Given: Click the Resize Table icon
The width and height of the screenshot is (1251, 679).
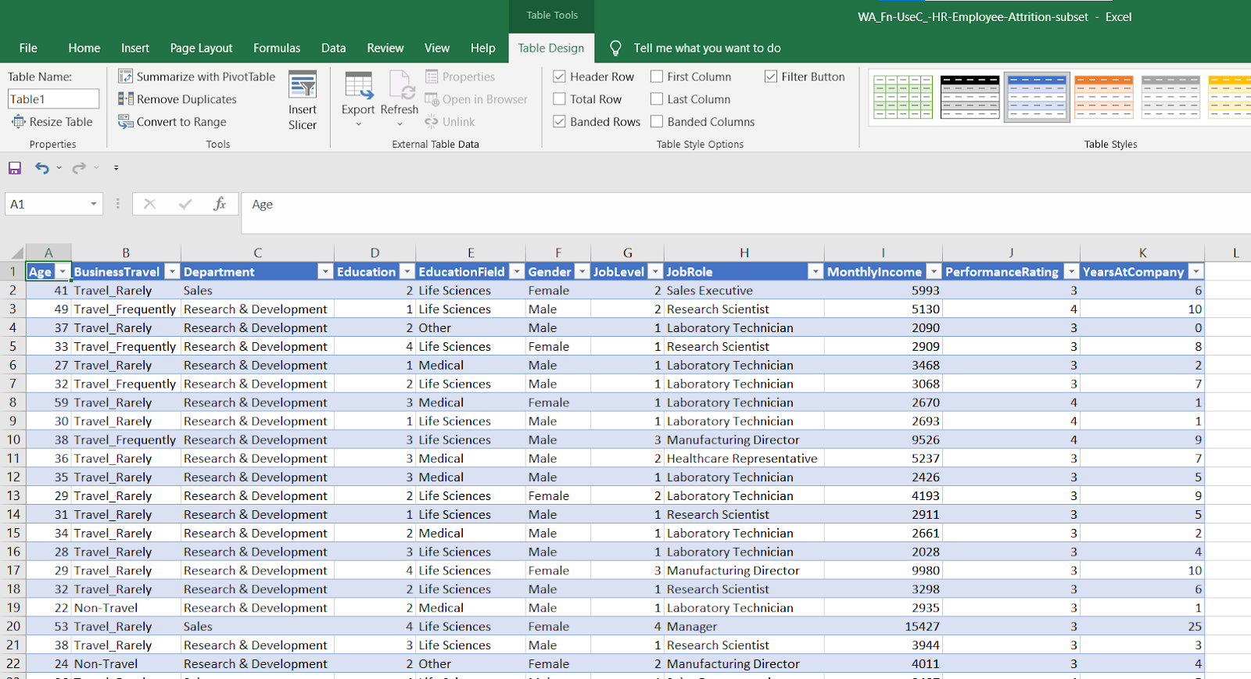Looking at the screenshot, I should tap(19, 122).
